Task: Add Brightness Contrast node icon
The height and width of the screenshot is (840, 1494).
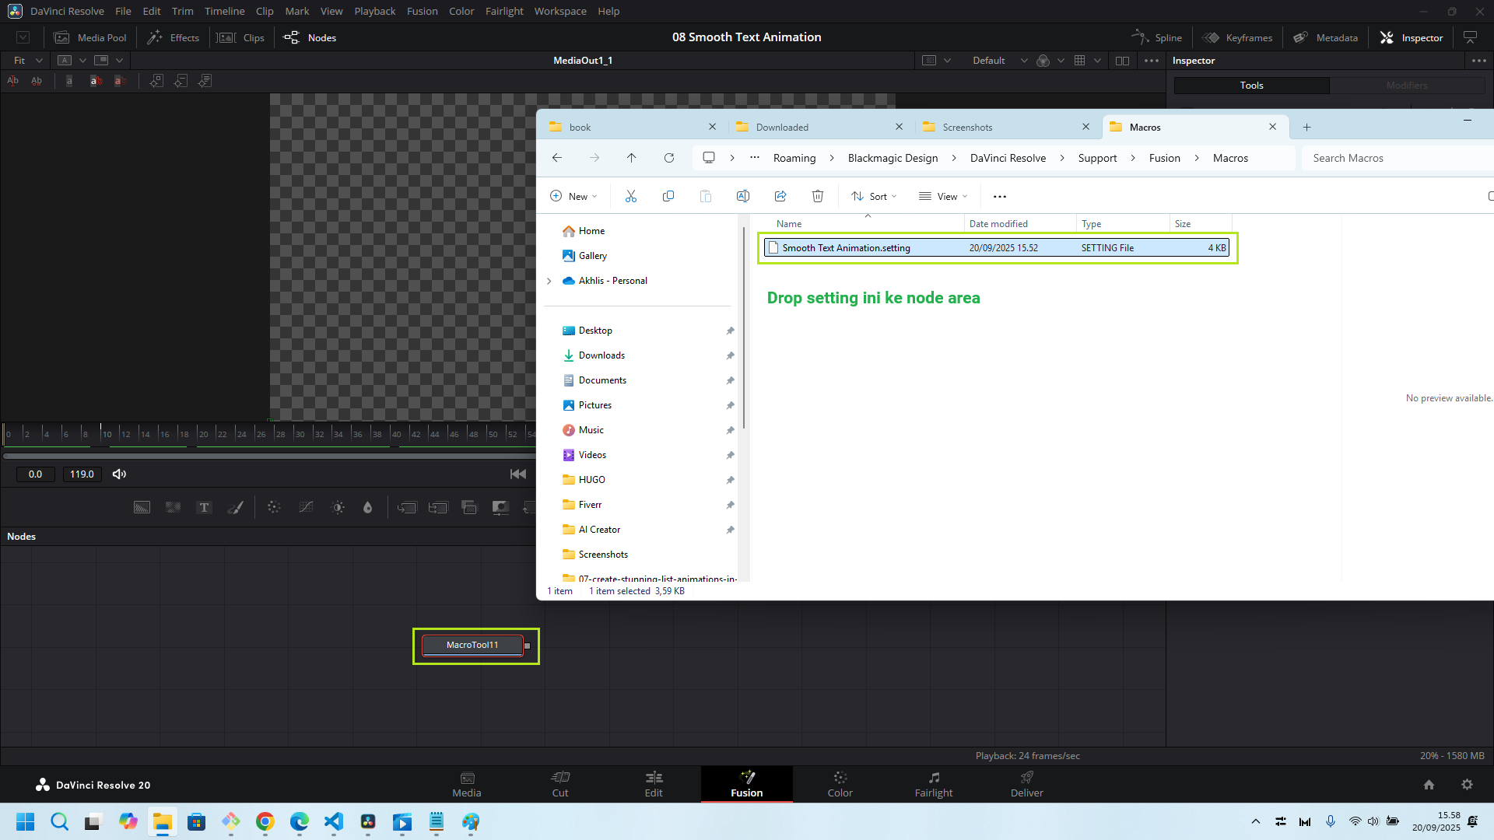Action: pyautogui.click(x=338, y=508)
